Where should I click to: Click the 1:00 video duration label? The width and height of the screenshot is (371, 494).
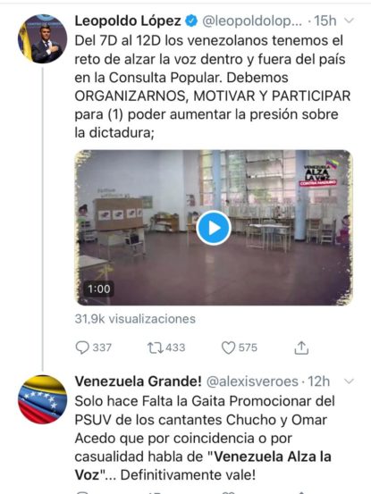(99, 289)
